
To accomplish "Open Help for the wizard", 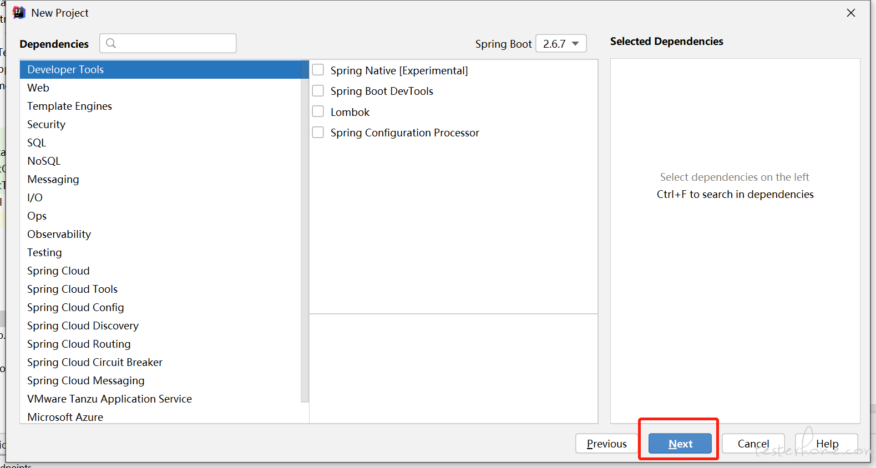I will pos(827,444).
